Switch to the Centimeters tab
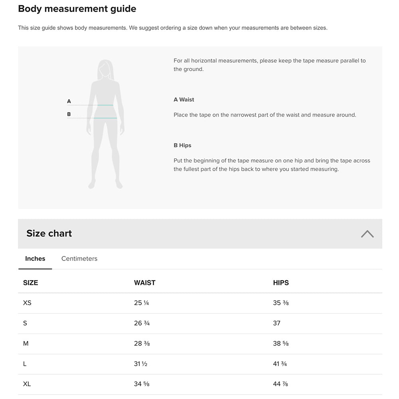 (79, 259)
